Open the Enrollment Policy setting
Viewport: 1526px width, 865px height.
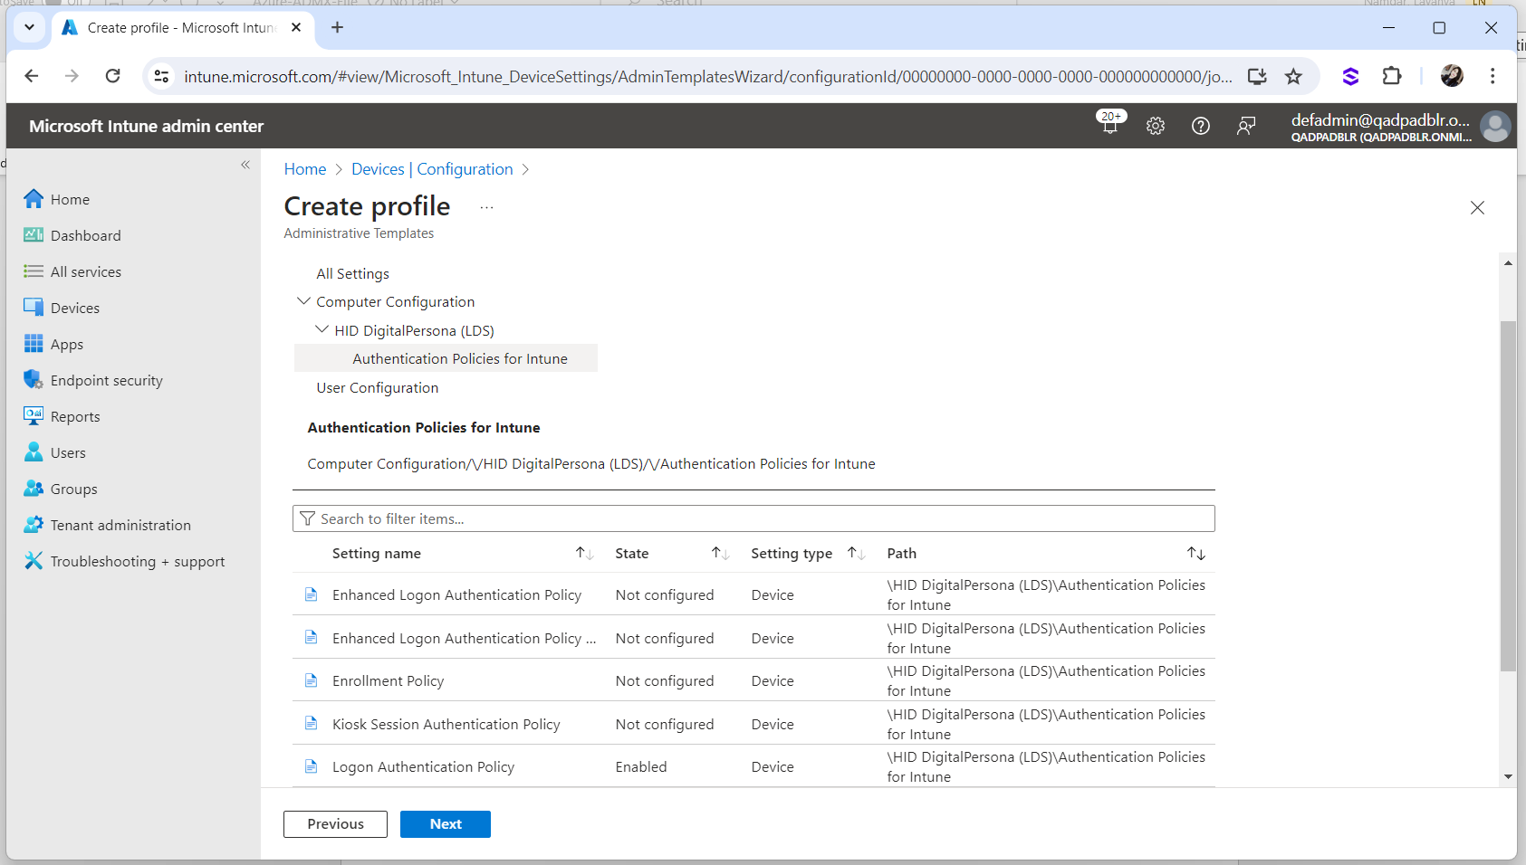pyautogui.click(x=388, y=680)
